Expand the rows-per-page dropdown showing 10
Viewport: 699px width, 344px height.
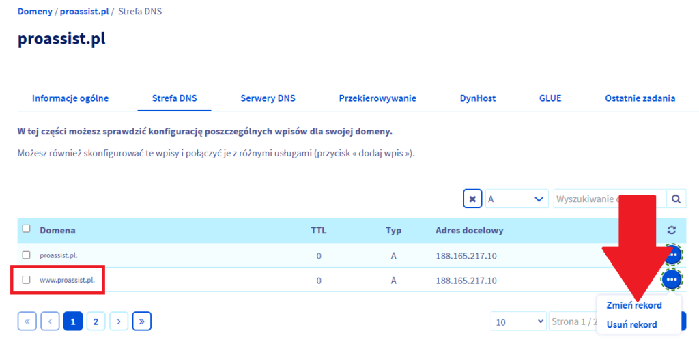[x=518, y=321]
